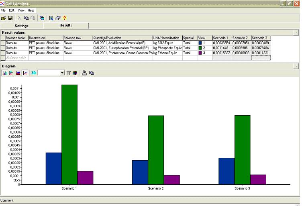Click the Copy icon in the main toolbar
The image size is (302, 206).
[x=26, y=18]
